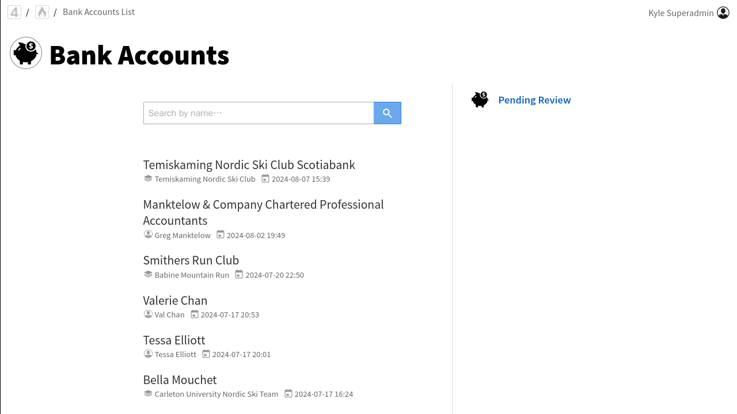Click the calendar icon beside 2024-07-20 22:50
This screenshot has height=414, width=737.
click(x=239, y=275)
